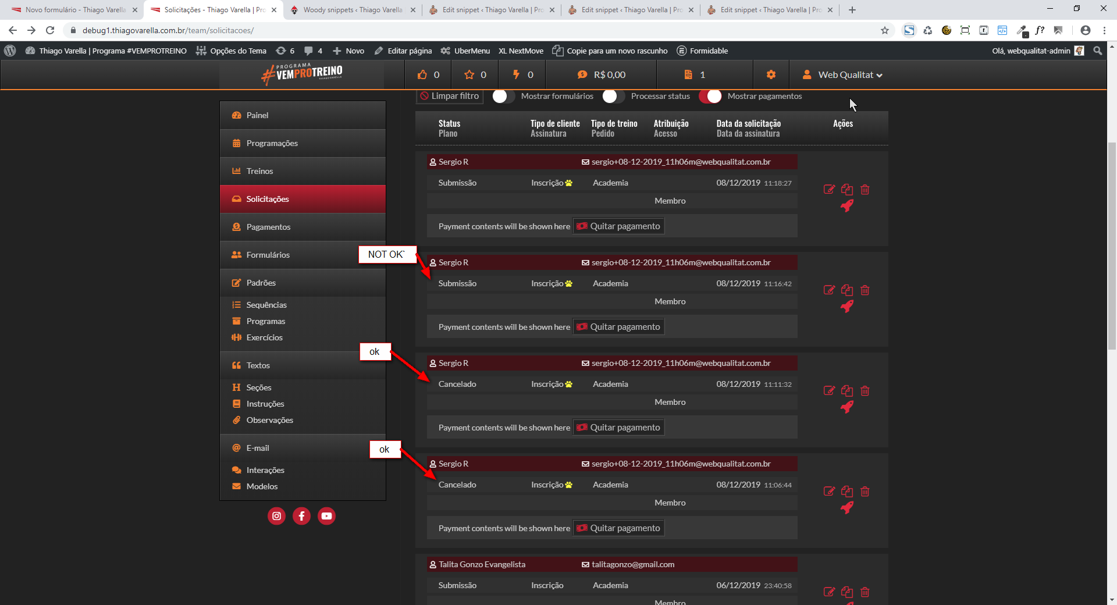Open the YouTube channel link
This screenshot has width=1117, height=605.
pyautogui.click(x=326, y=516)
